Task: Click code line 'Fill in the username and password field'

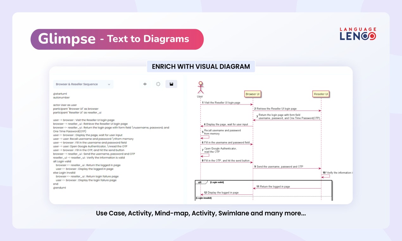Action: [90, 143]
